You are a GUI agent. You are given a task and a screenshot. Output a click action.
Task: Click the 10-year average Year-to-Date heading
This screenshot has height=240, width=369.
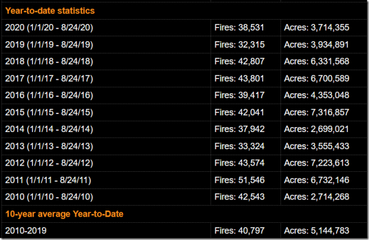(64, 214)
